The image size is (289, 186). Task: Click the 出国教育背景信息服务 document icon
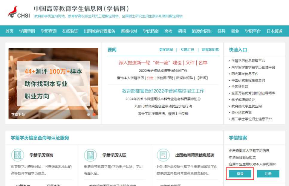point(163,155)
